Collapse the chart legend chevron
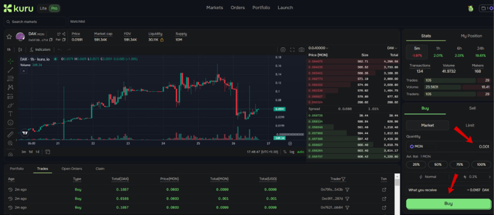Image resolution: width=494 pixels, height=215 pixels. (22, 71)
